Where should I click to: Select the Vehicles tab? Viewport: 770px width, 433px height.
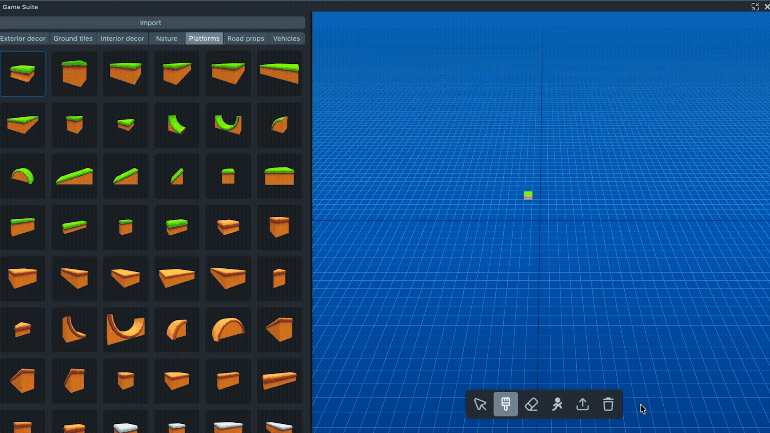pyautogui.click(x=286, y=38)
